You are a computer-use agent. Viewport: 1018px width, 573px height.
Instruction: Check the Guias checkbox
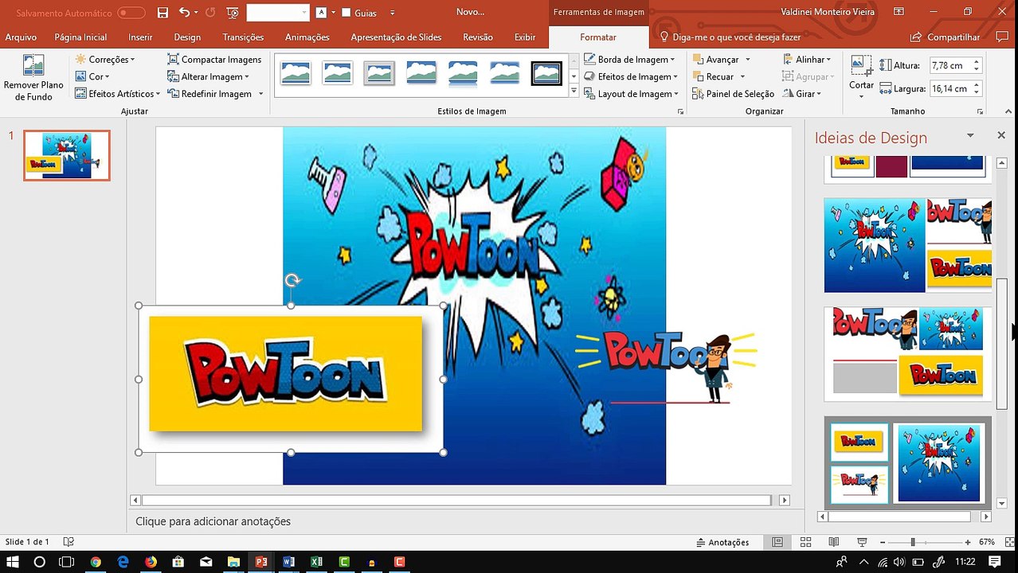(346, 13)
